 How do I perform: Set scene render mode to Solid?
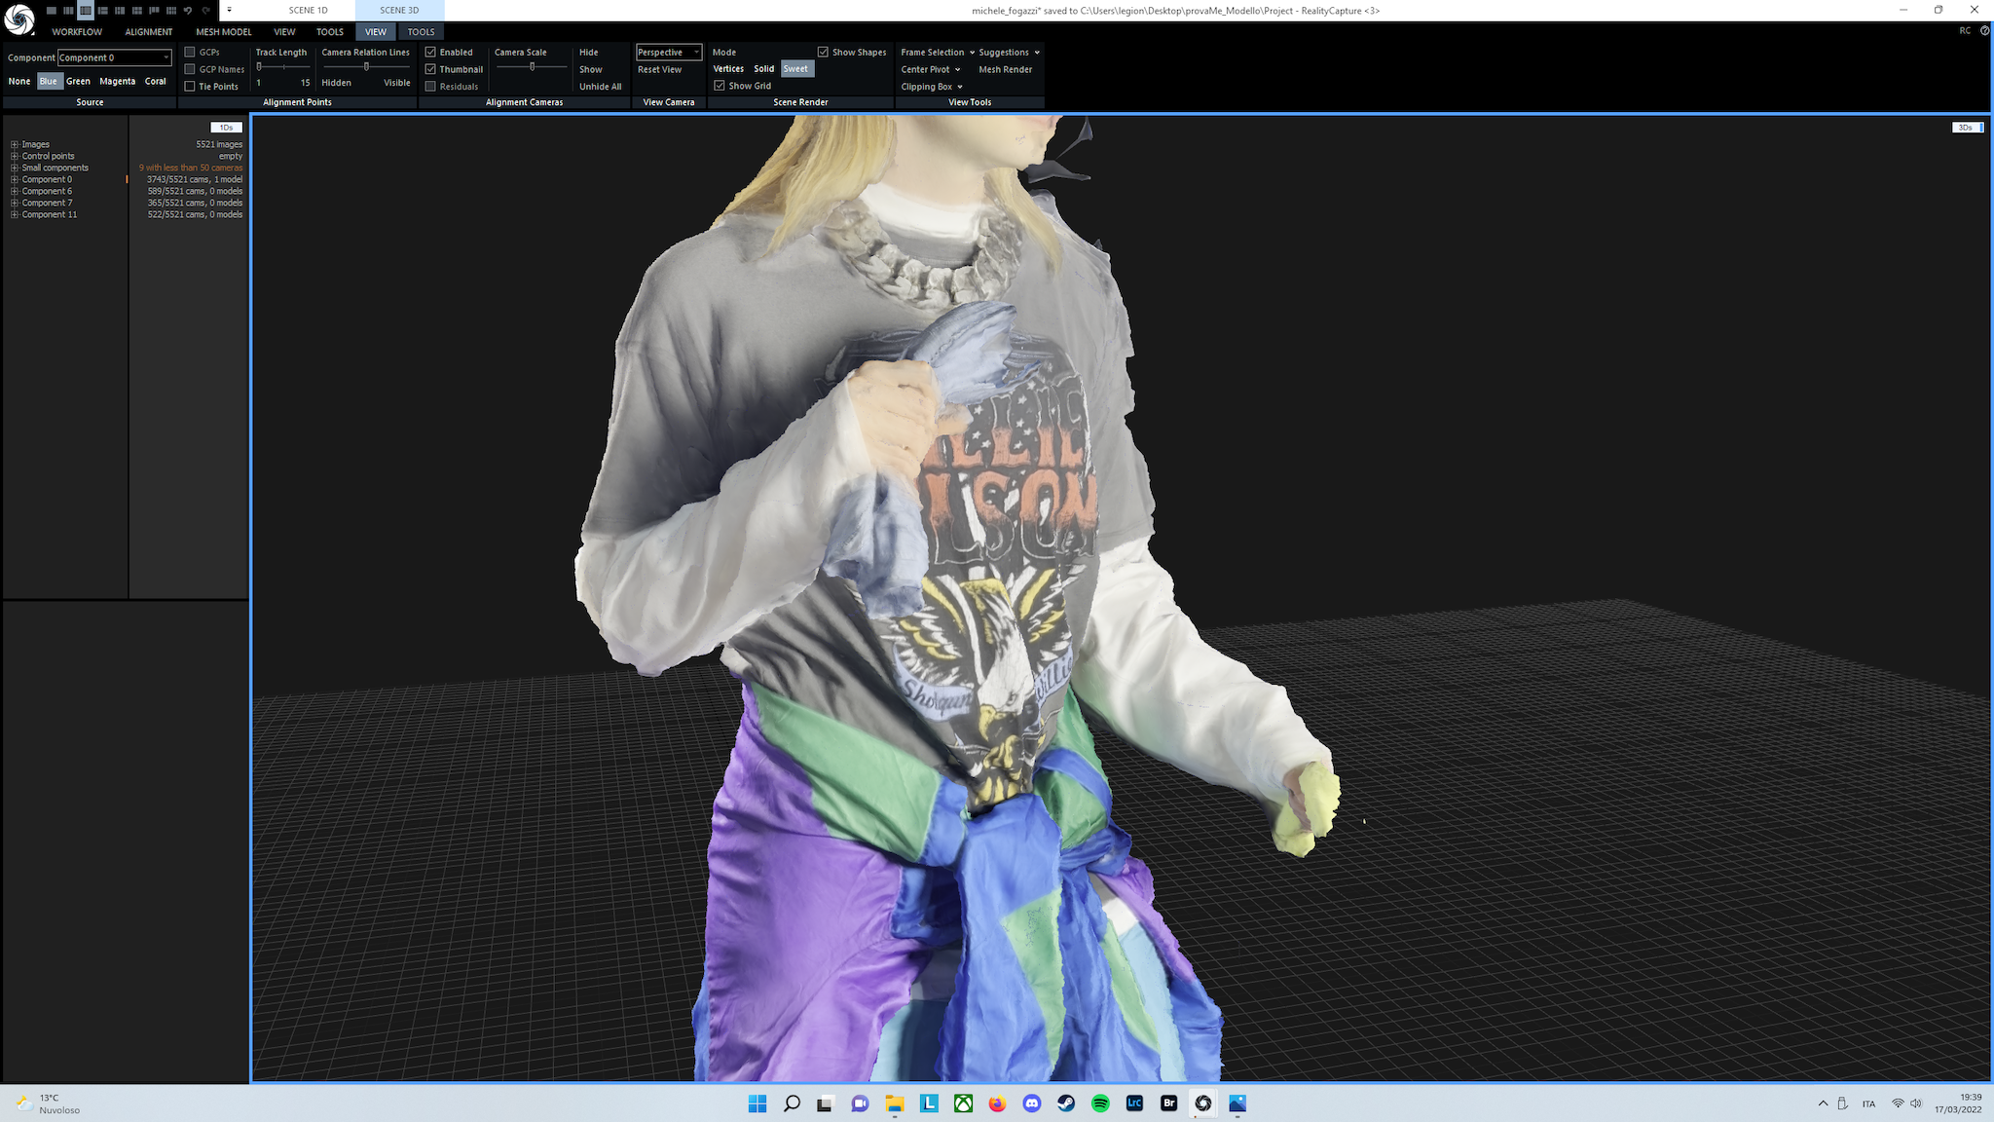[763, 69]
